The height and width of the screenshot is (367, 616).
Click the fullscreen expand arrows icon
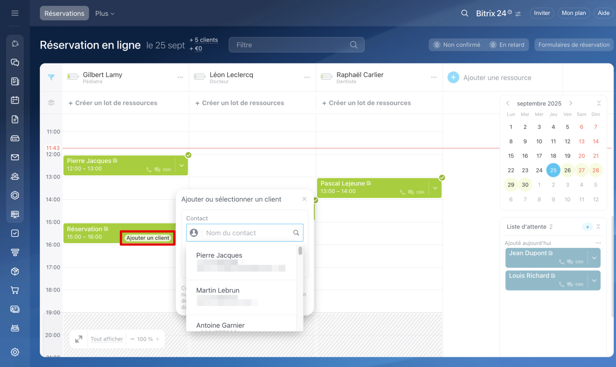[79, 339]
